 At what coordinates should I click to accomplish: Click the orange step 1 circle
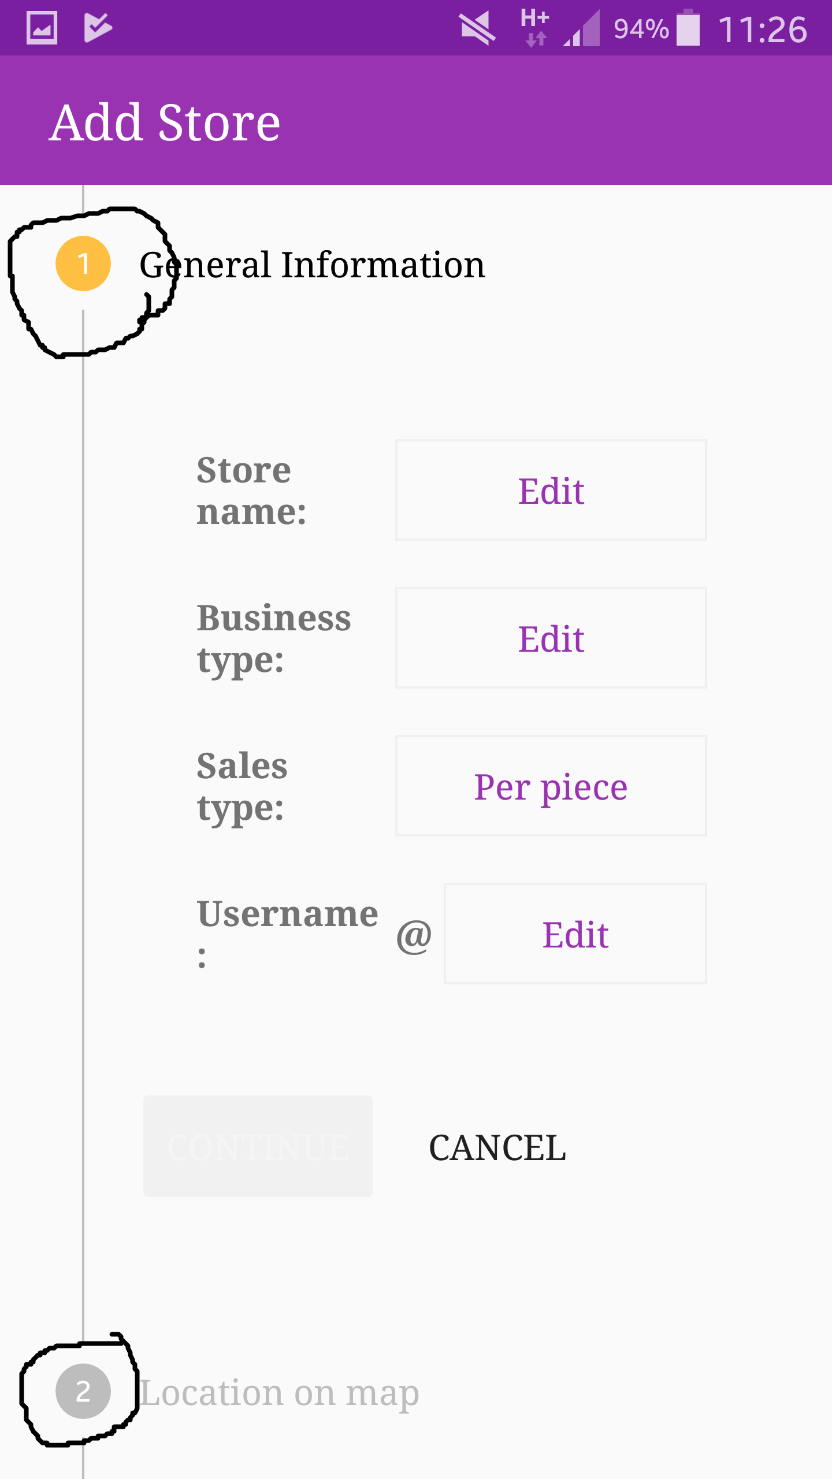coord(83,263)
